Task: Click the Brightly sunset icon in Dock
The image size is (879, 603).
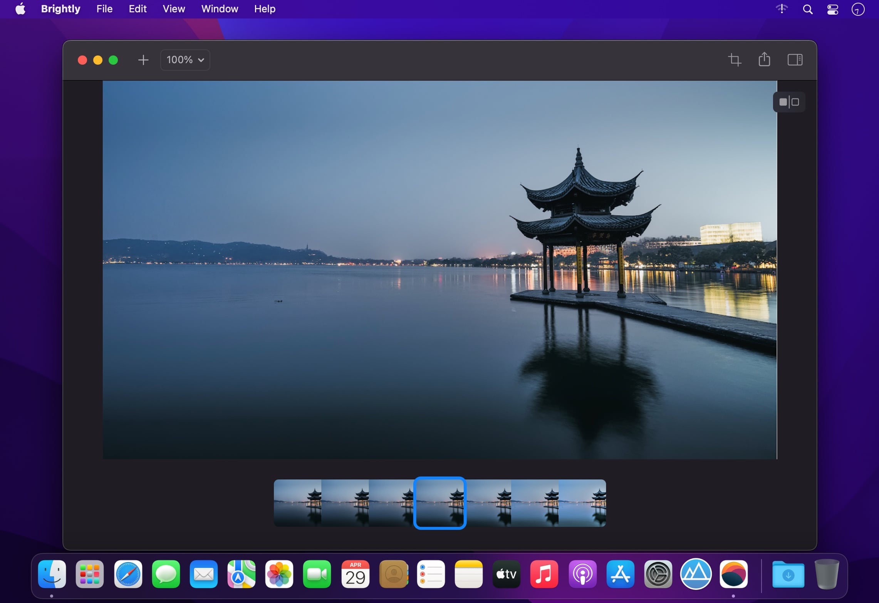Action: click(x=733, y=574)
